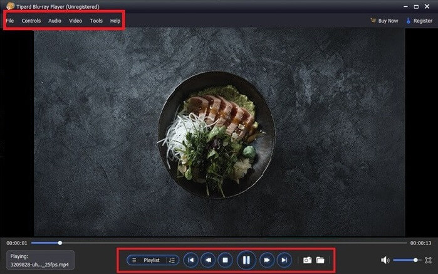Click the playlist list icon

[134, 260]
